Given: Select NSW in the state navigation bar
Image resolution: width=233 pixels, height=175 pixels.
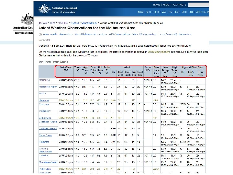Looking at the screenshot, I should click(x=140, y=12).
